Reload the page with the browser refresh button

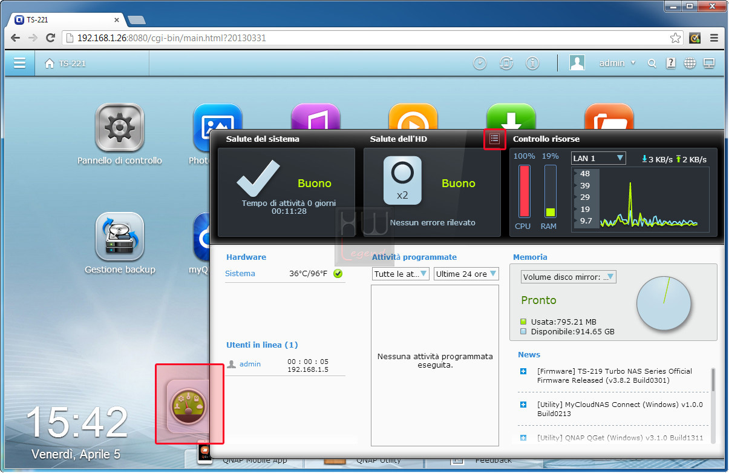(51, 38)
